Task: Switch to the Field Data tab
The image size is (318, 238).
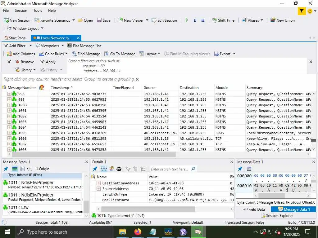Action: pos(254,209)
